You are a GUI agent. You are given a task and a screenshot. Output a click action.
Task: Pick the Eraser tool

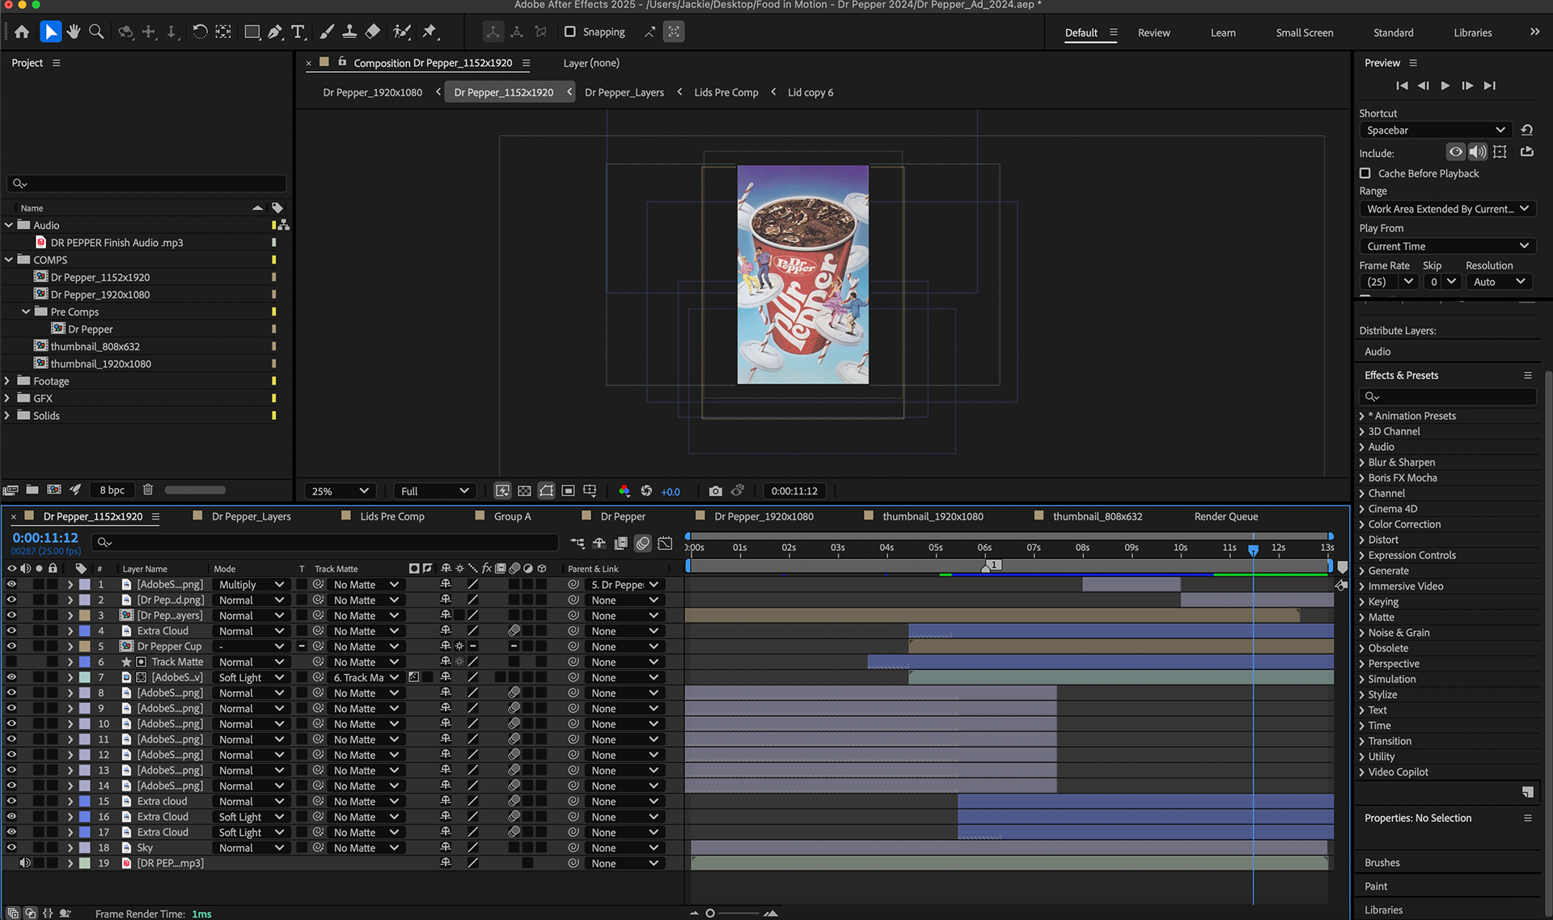373,32
